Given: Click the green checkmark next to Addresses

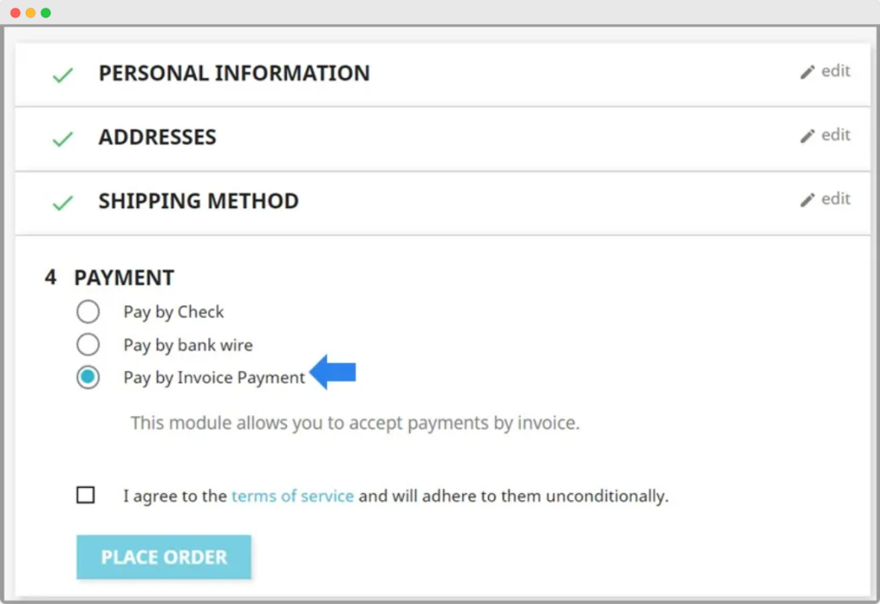Looking at the screenshot, I should pos(63,139).
